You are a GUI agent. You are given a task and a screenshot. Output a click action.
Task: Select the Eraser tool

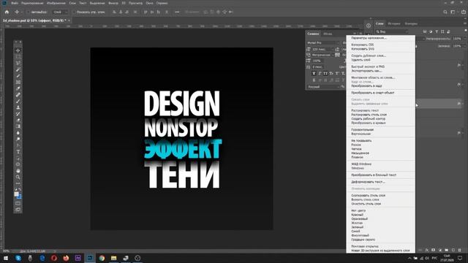pyautogui.click(x=18, y=120)
